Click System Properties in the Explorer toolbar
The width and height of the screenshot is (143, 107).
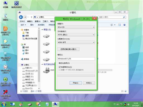pos(41,25)
